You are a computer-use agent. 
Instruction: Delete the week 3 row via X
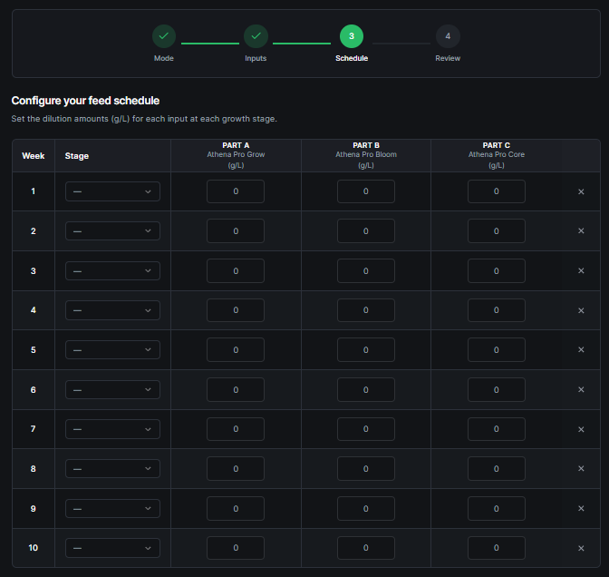[581, 270]
